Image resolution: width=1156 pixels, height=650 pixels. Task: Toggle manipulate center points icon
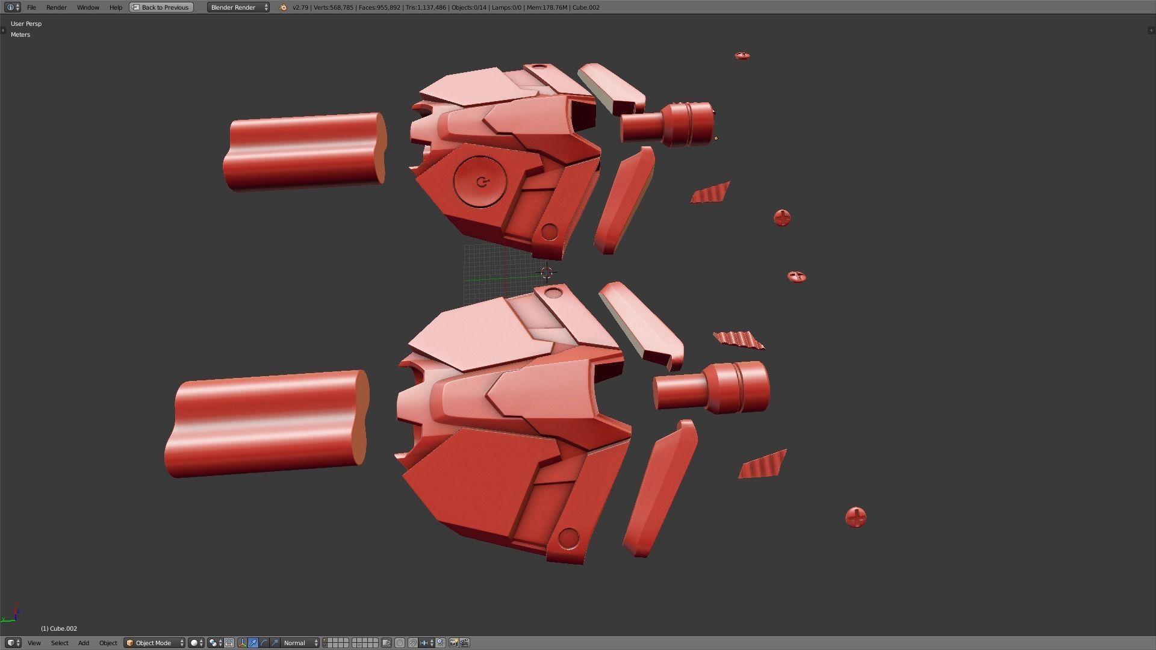229,643
